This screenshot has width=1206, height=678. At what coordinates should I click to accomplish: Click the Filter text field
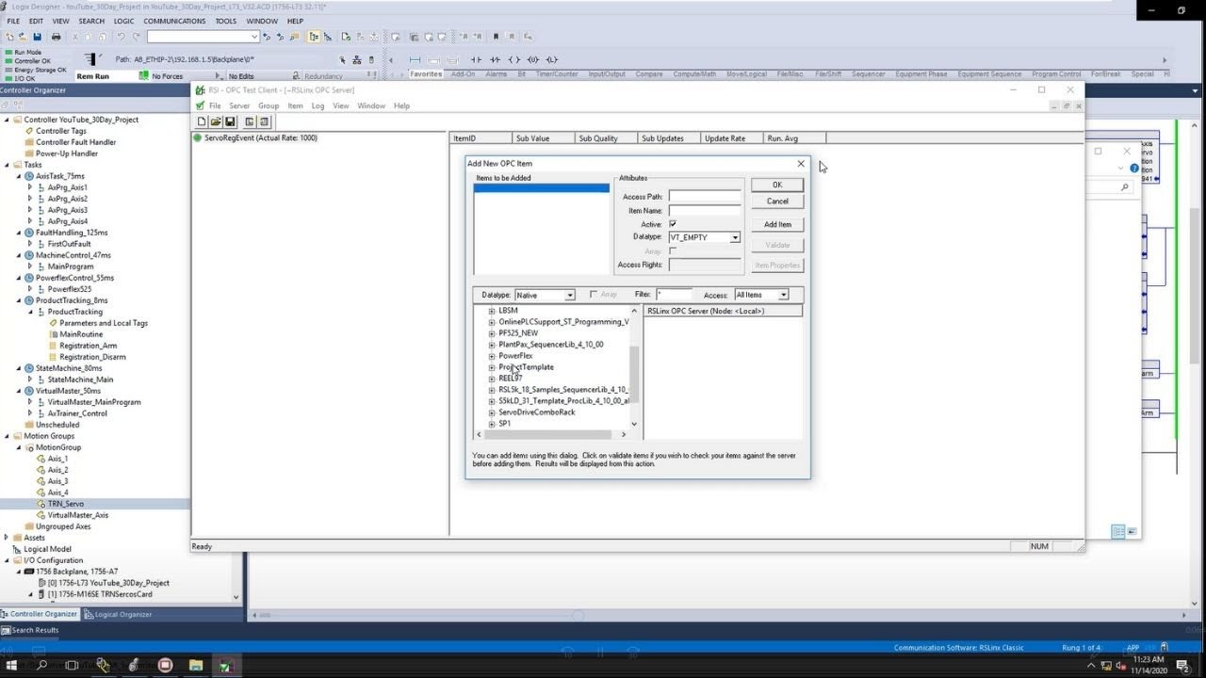click(x=675, y=295)
